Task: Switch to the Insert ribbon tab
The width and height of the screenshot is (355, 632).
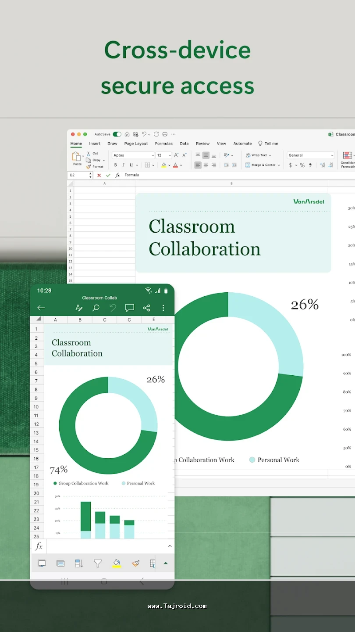Action: pos(95,144)
